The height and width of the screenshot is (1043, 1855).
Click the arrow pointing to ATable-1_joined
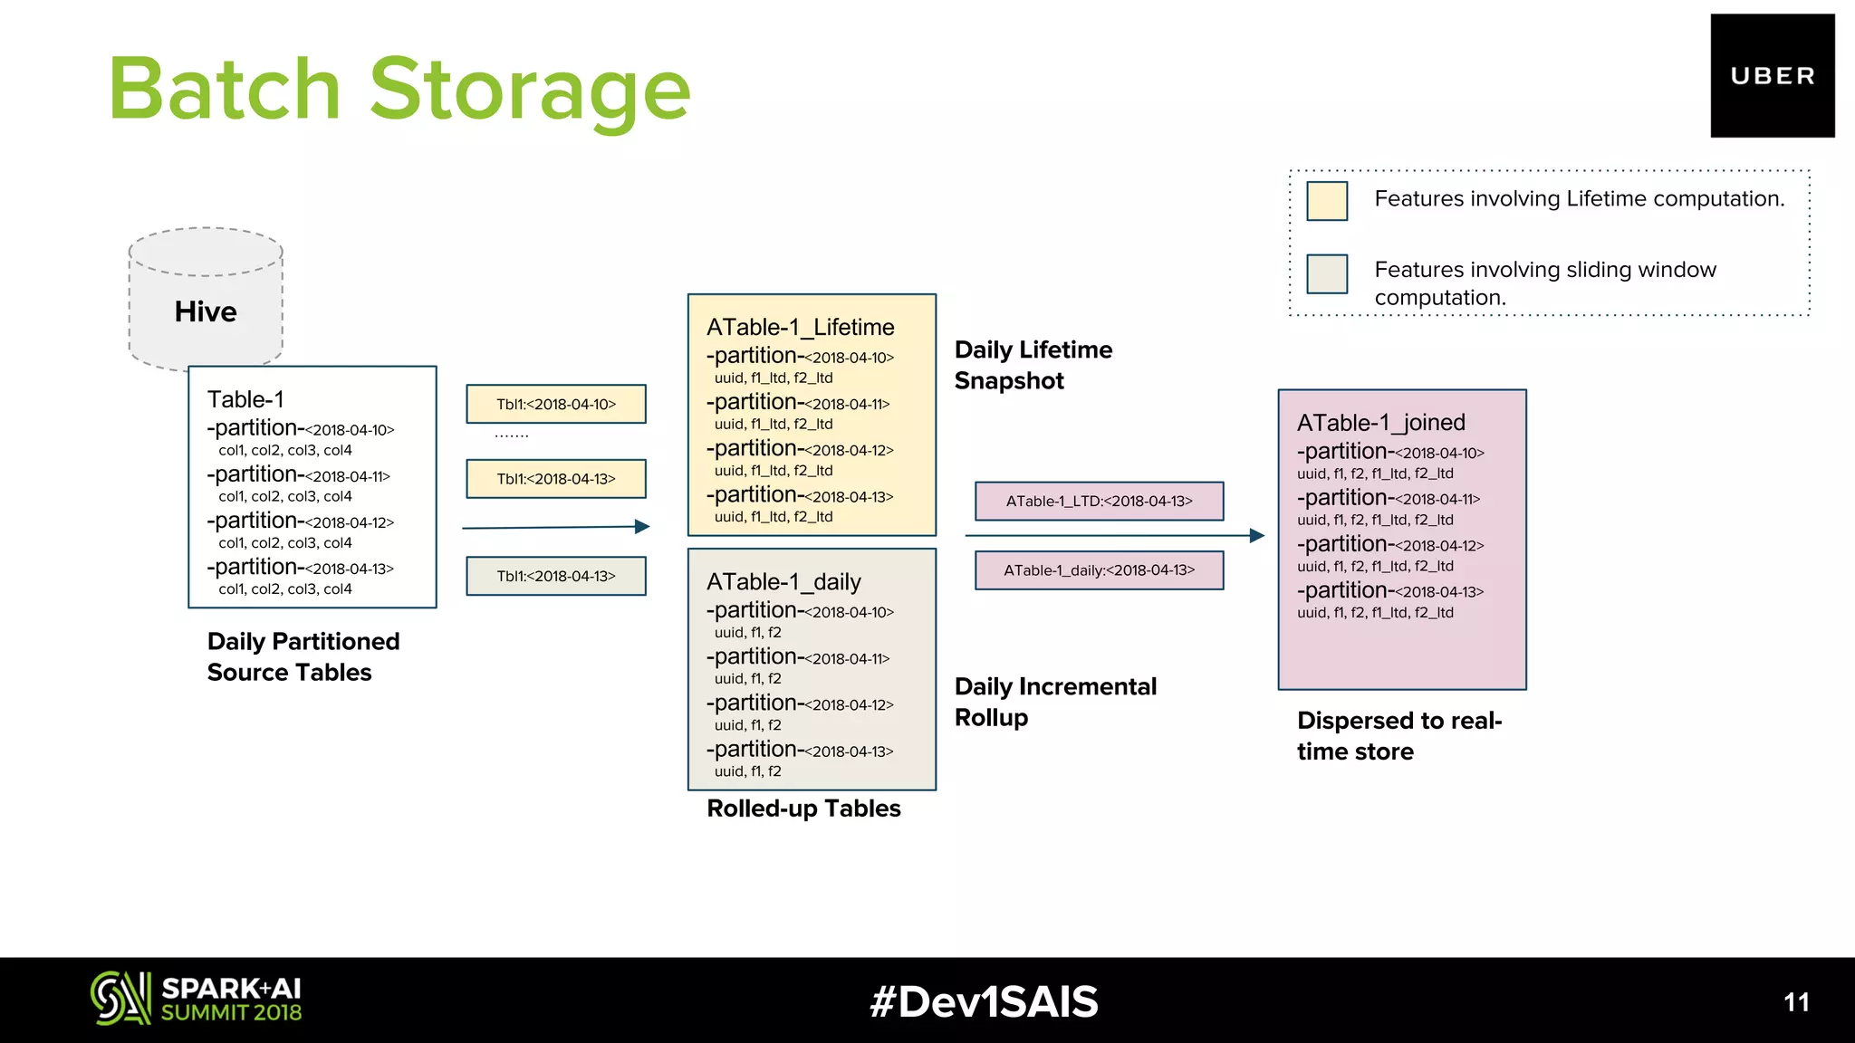(1114, 536)
